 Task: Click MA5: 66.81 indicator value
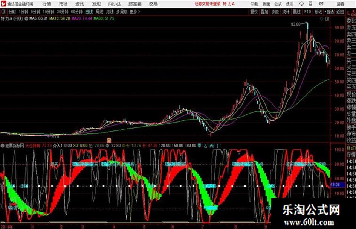pos(38,18)
